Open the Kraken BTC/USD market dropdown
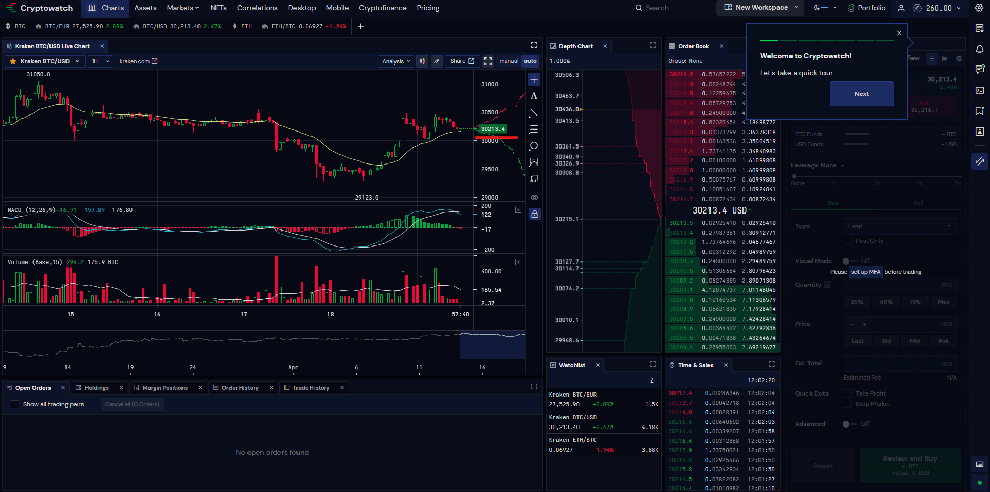 (x=45, y=61)
